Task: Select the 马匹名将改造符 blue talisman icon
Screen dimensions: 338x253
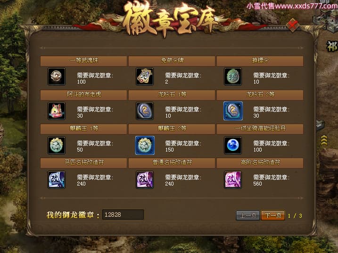Action: (57, 180)
